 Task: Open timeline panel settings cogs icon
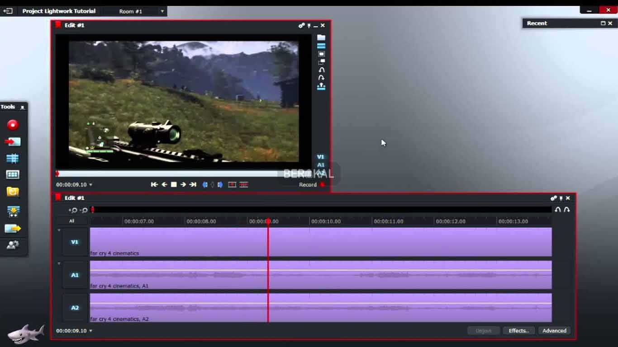553,198
